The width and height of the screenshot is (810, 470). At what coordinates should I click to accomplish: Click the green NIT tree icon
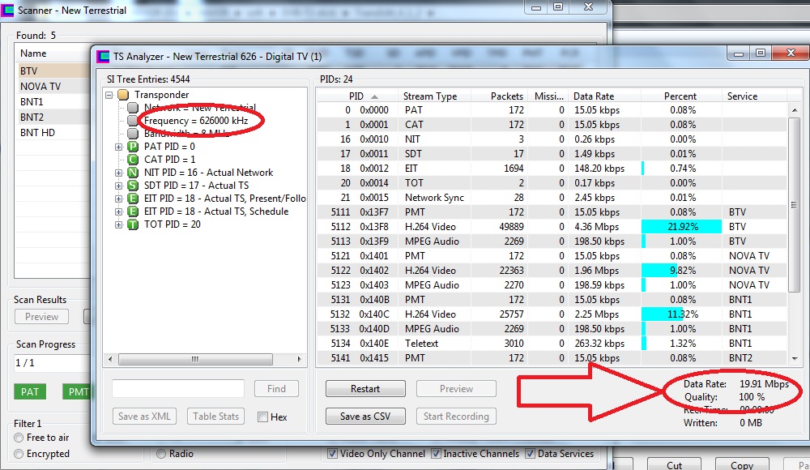(133, 173)
